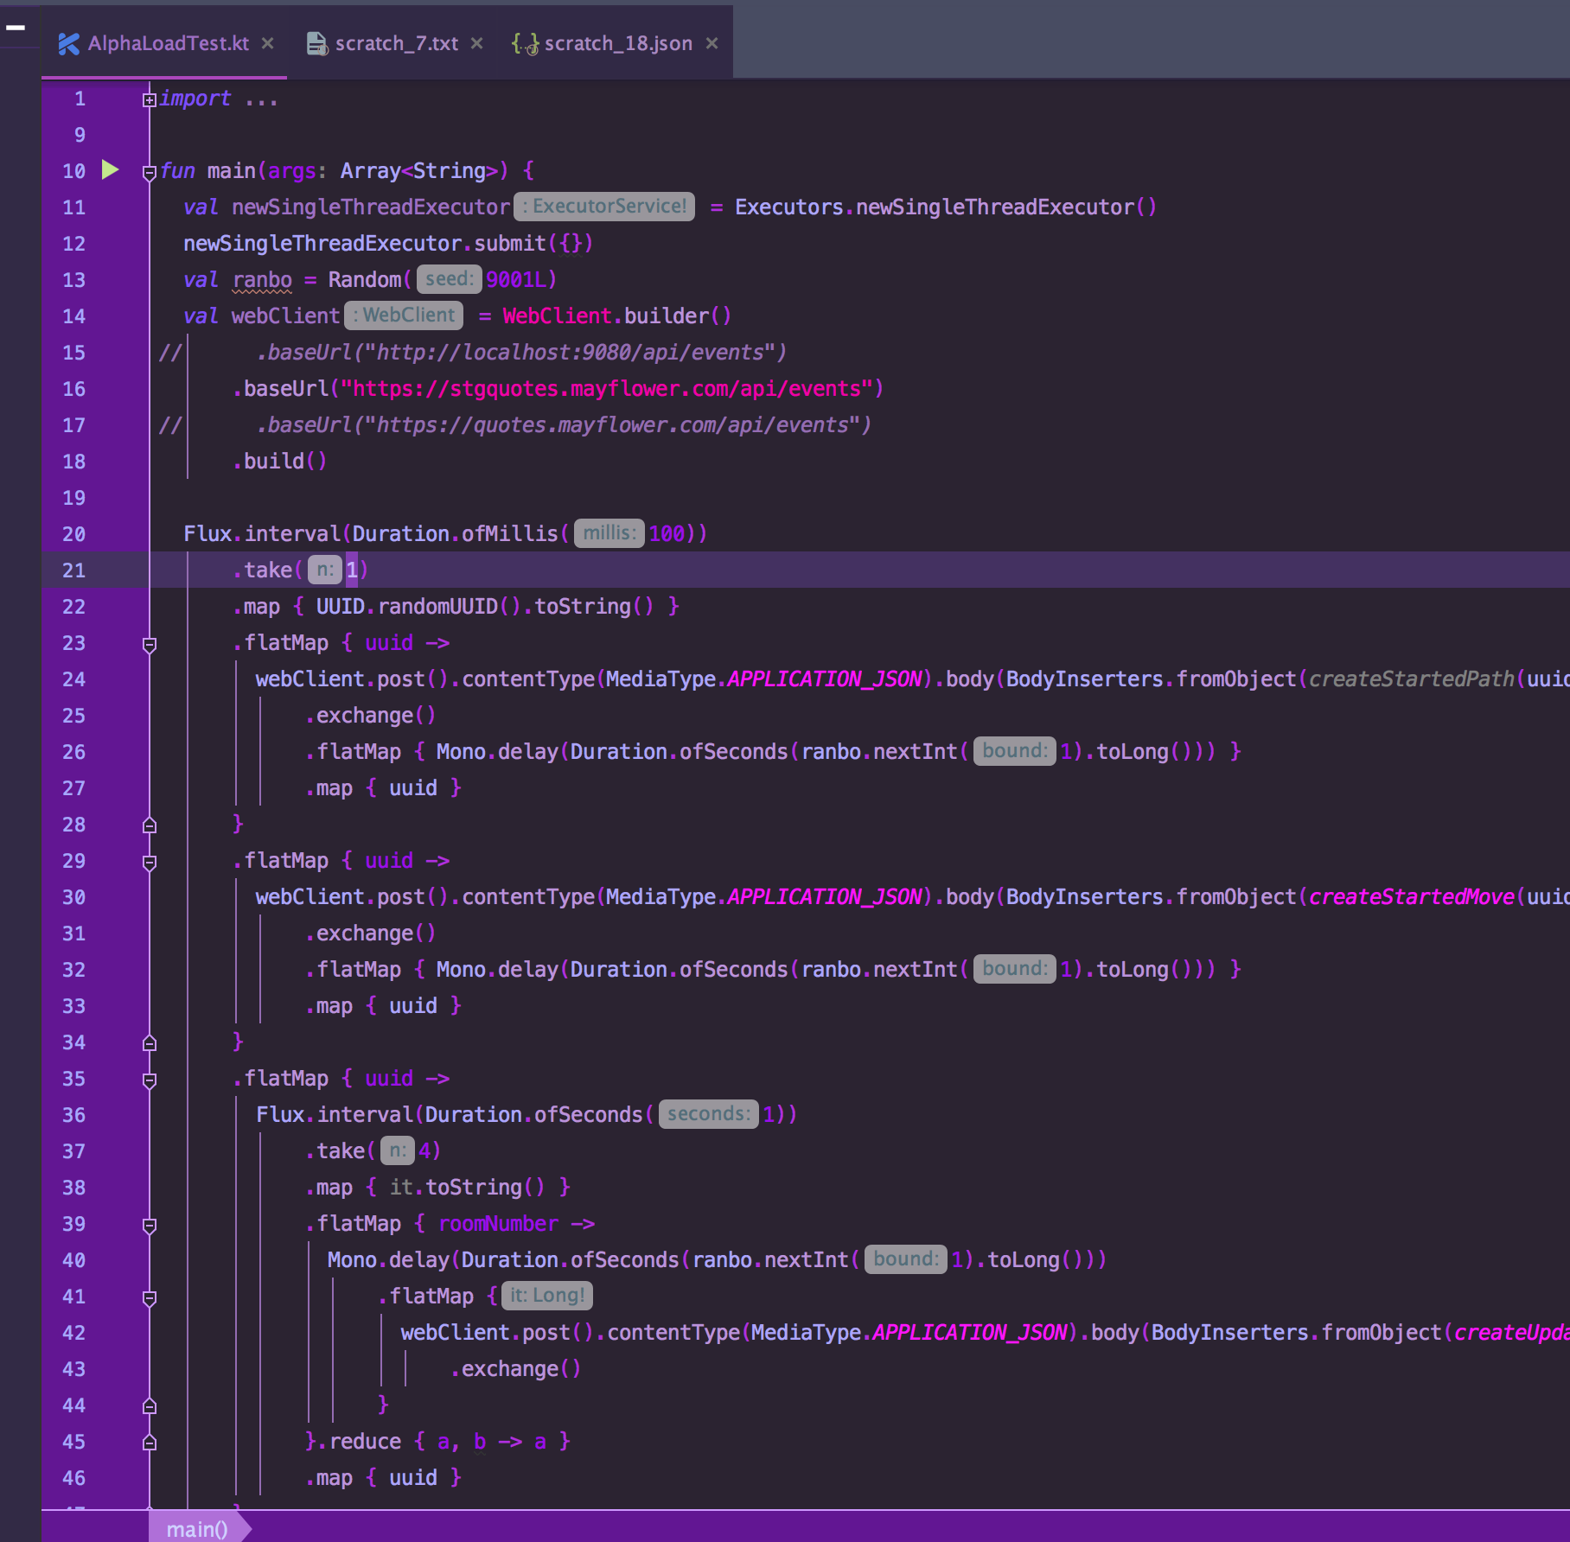Viewport: 1570px width, 1542px height.
Task: Click the seed: parameter hint on line 13
Action: [448, 279]
